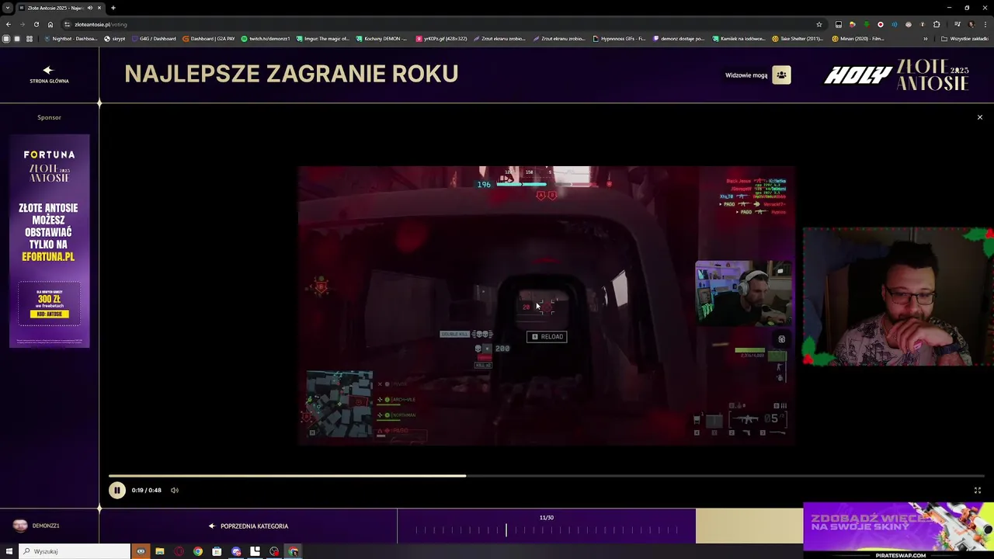Open the Hypnnnoss GIFs bookmark

[x=619, y=38]
